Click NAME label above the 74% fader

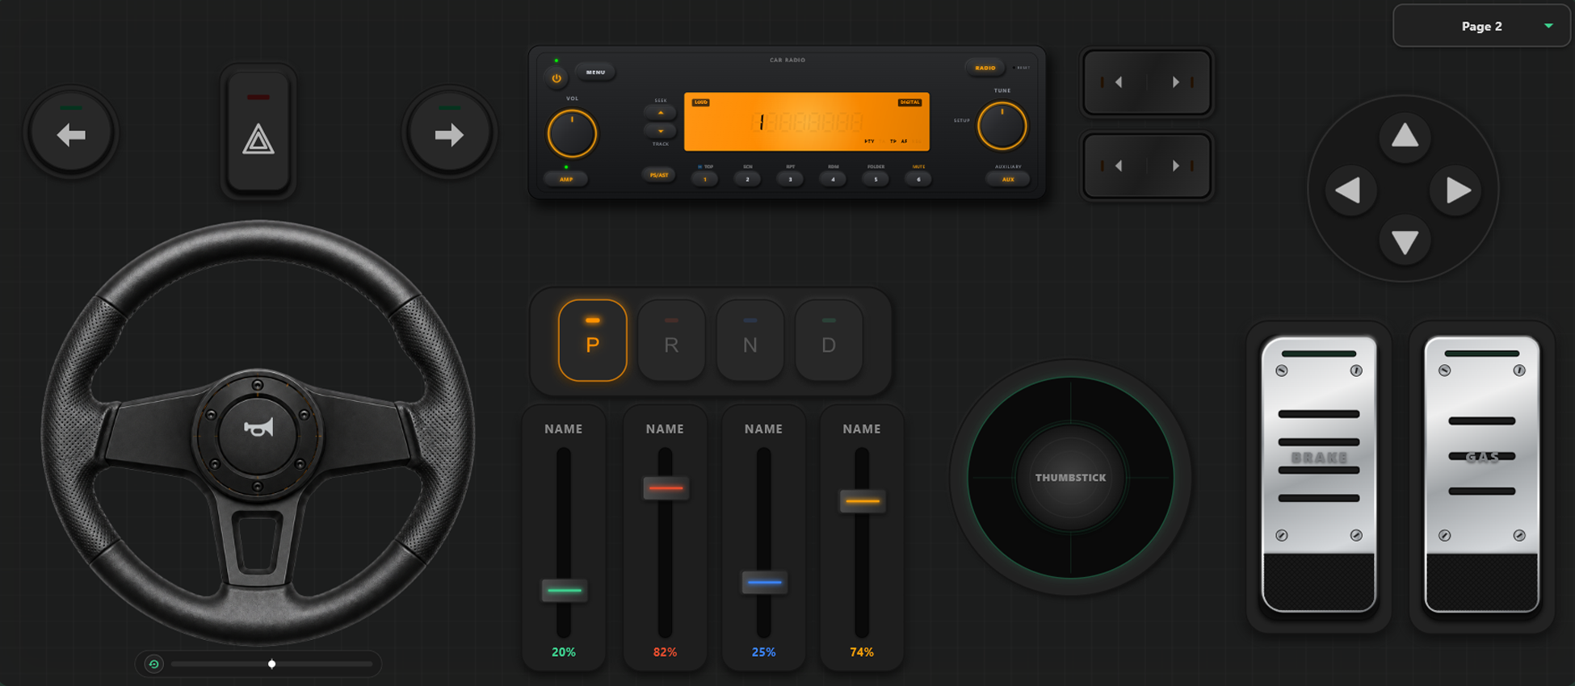(x=862, y=429)
